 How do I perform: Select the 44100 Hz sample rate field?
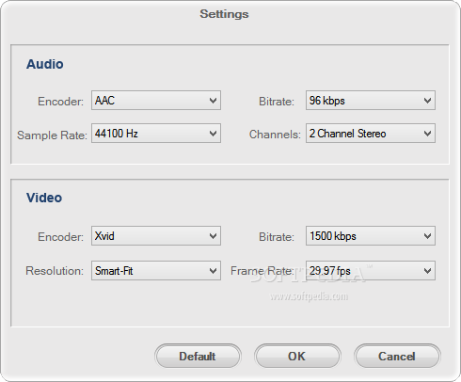click(x=156, y=134)
